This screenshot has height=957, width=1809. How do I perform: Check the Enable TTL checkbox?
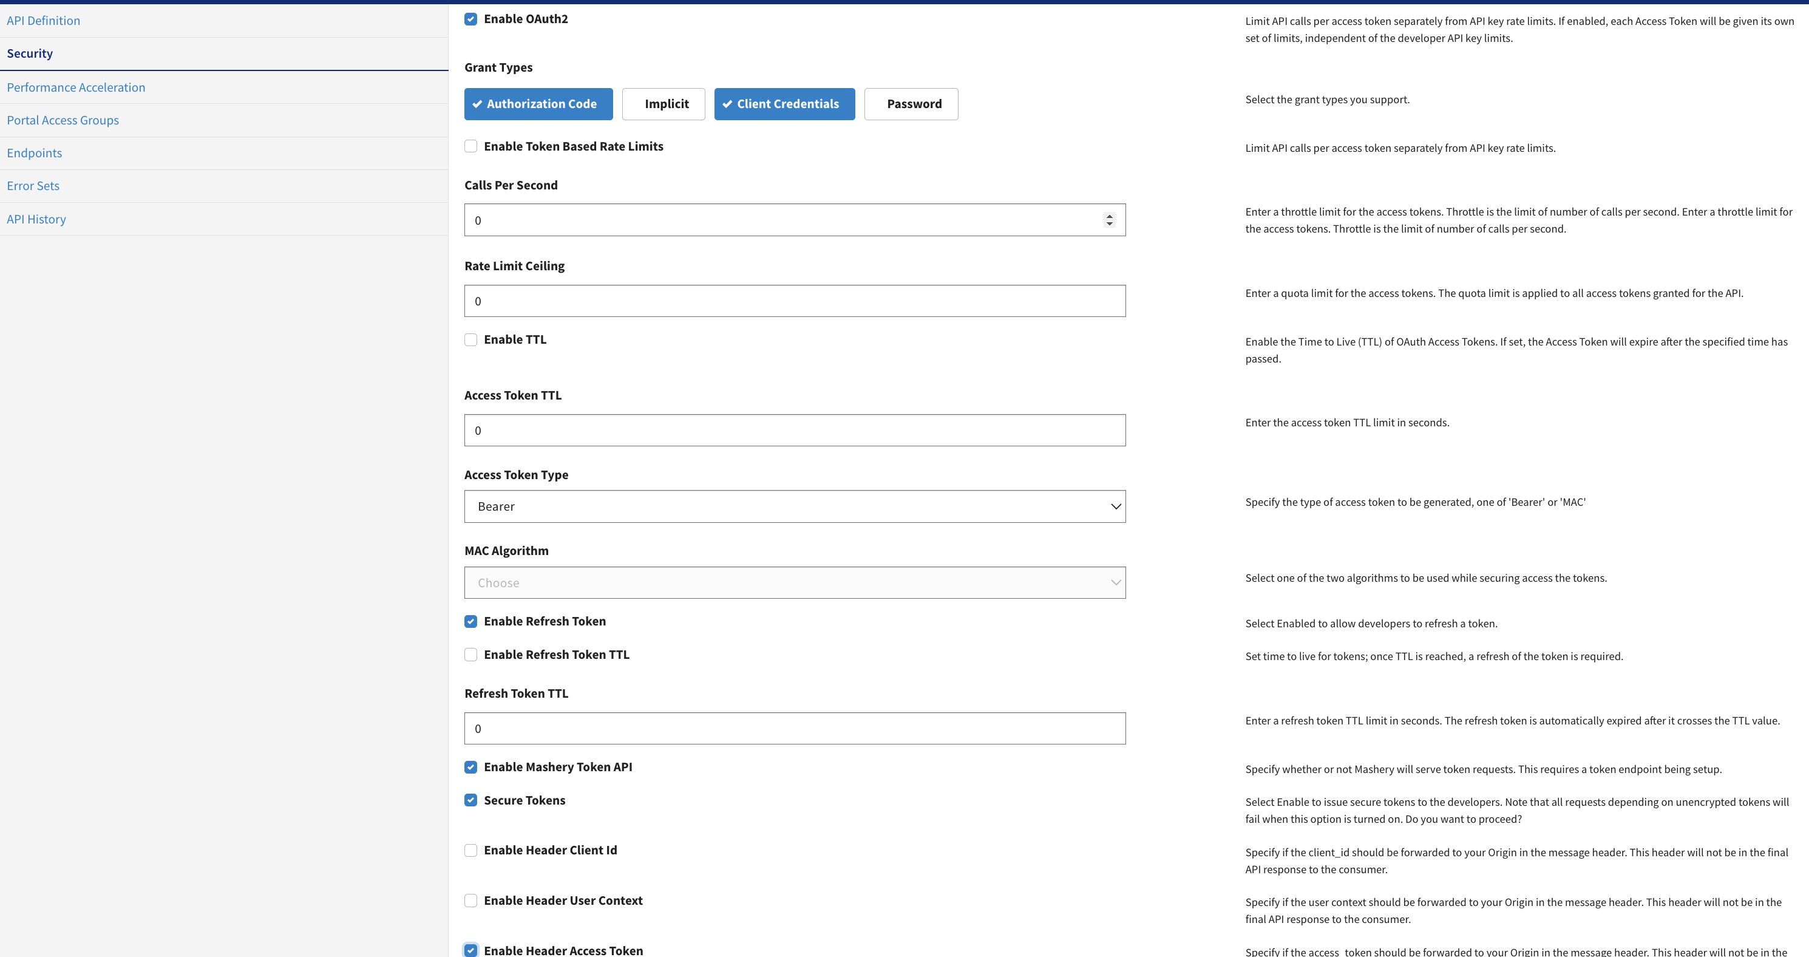[x=470, y=339]
